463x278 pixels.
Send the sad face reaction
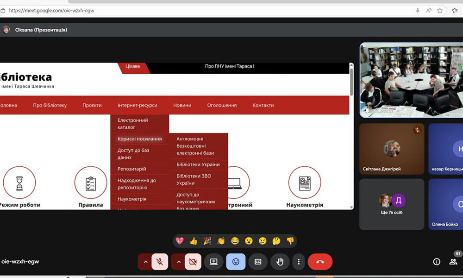(x=263, y=241)
